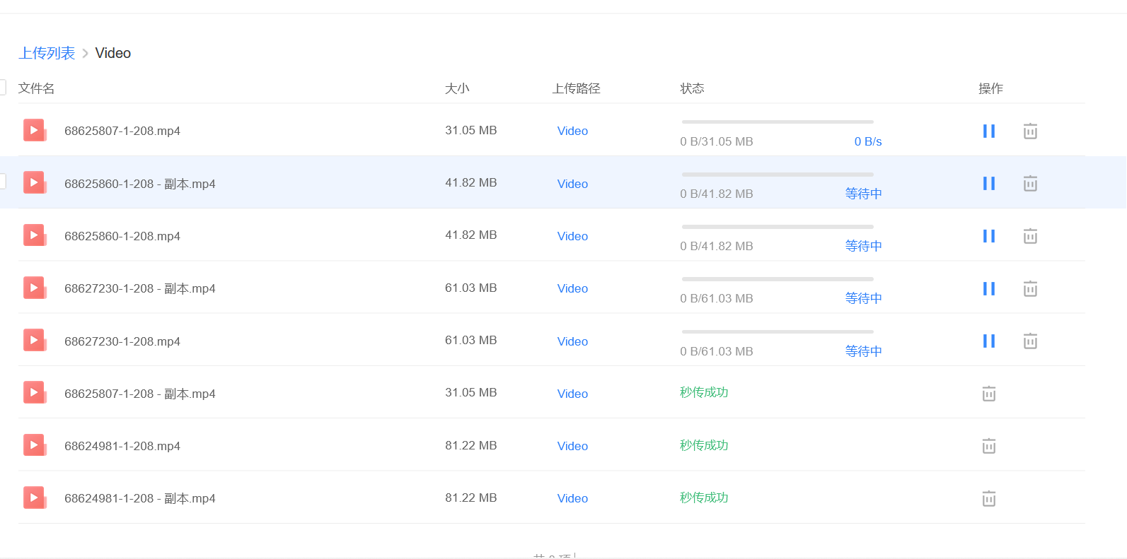The width and height of the screenshot is (1127, 559).
Task: Open Video path link for 68625807-1-208.mp4
Action: click(x=572, y=131)
